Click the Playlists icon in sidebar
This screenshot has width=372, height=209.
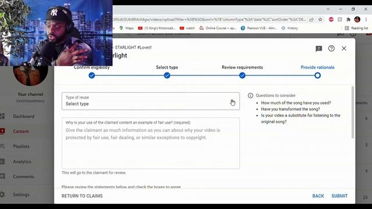point(2,146)
